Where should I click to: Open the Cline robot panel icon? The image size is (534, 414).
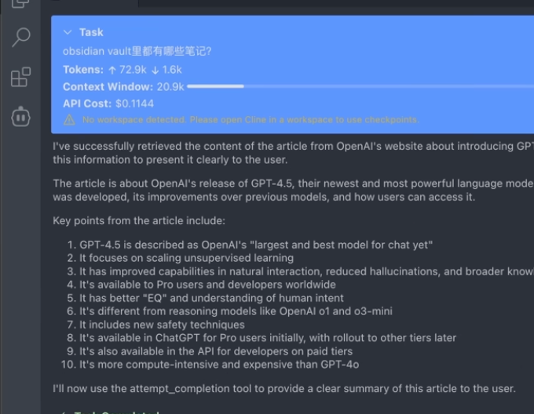pos(20,116)
